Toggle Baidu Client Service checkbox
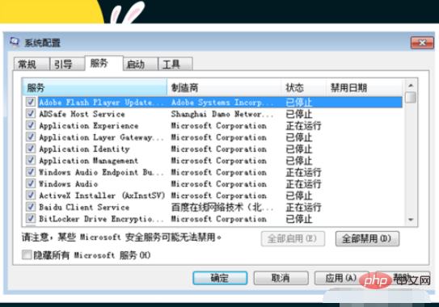 [x=31, y=207]
